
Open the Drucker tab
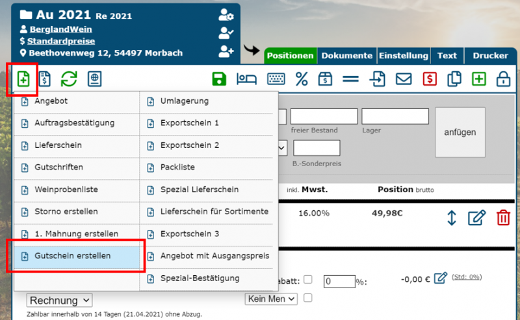click(490, 56)
